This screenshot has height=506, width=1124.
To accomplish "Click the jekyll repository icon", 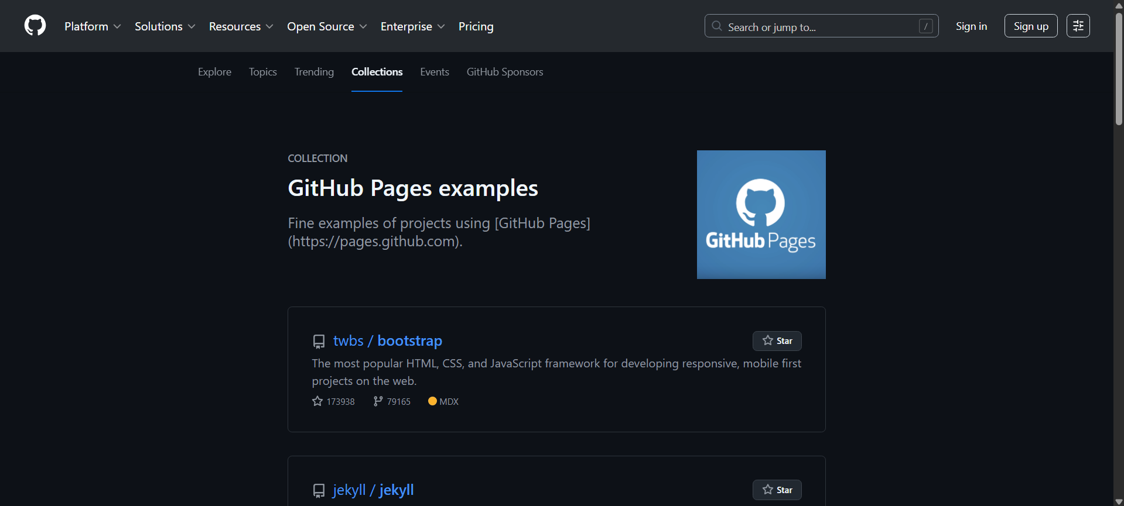I will 319,490.
